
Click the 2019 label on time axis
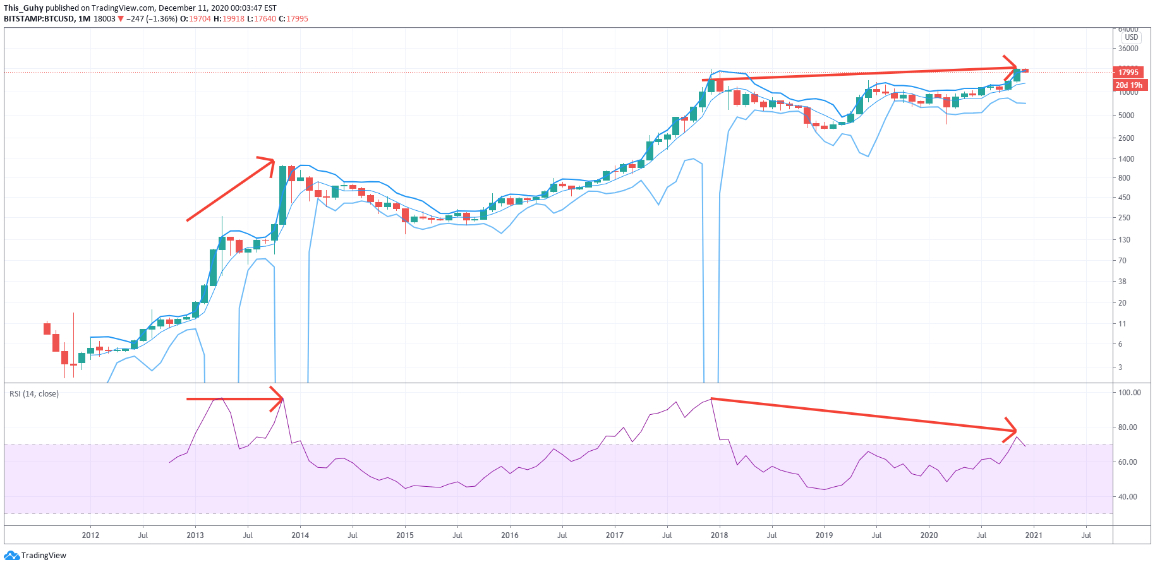[x=824, y=535]
